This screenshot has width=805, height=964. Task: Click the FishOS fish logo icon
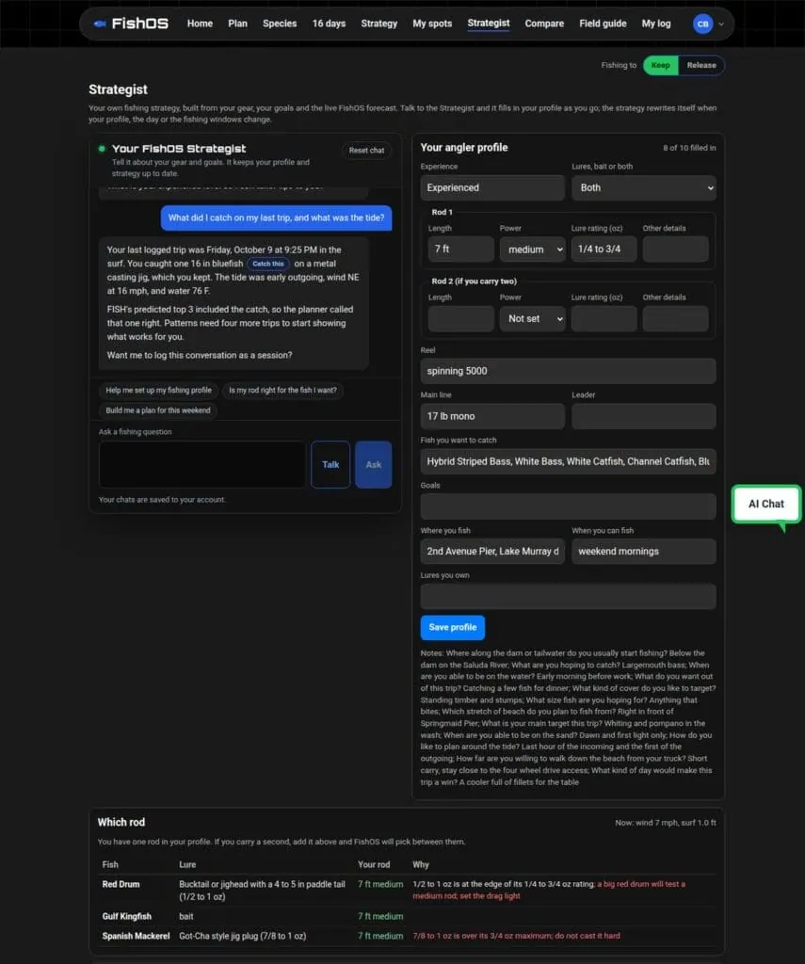100,24
